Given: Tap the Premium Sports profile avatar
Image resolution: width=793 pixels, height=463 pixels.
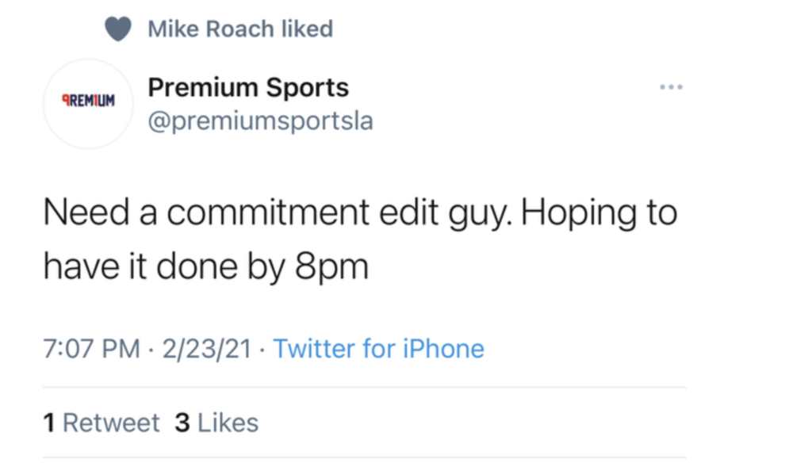Looking at the screenshot, I should tap(89, 103).
